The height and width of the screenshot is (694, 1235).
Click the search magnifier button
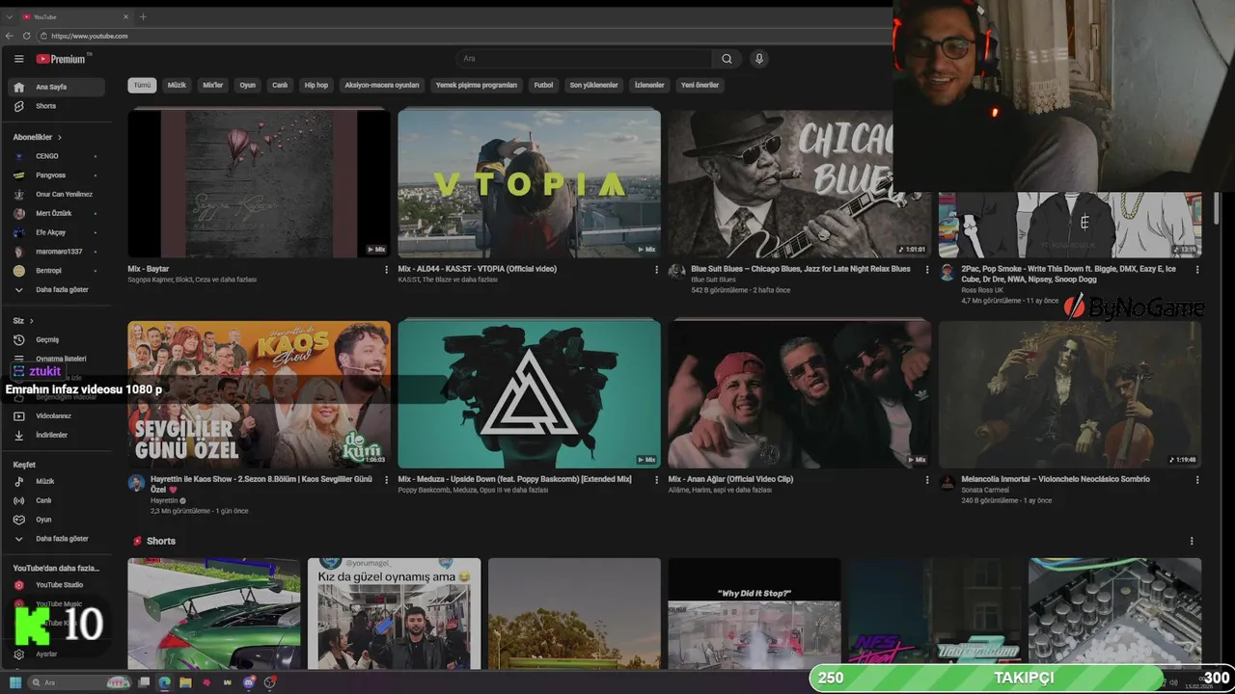(727, 59)
